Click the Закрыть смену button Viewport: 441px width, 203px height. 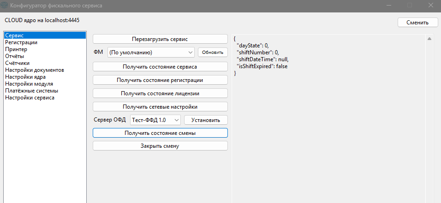tap(160, 146)
